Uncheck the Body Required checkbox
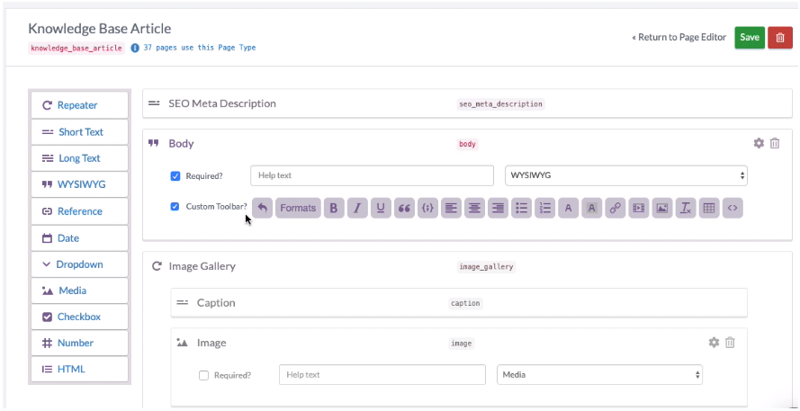Screen dimensions: 800x411 tap(175, 176)
